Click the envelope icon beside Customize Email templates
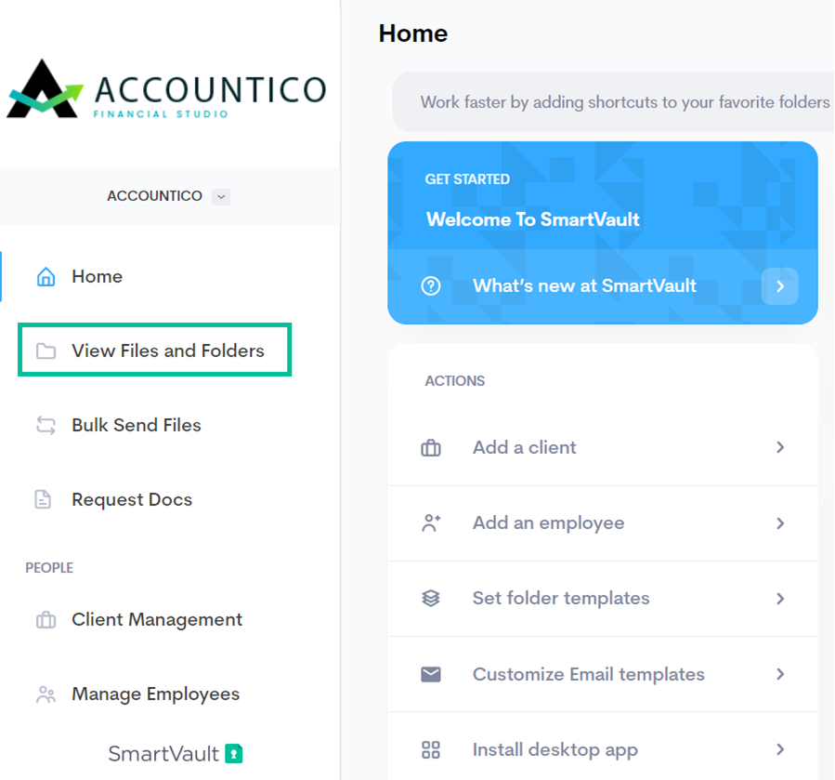Screen dimensions: 835x780 coord(430,674)
